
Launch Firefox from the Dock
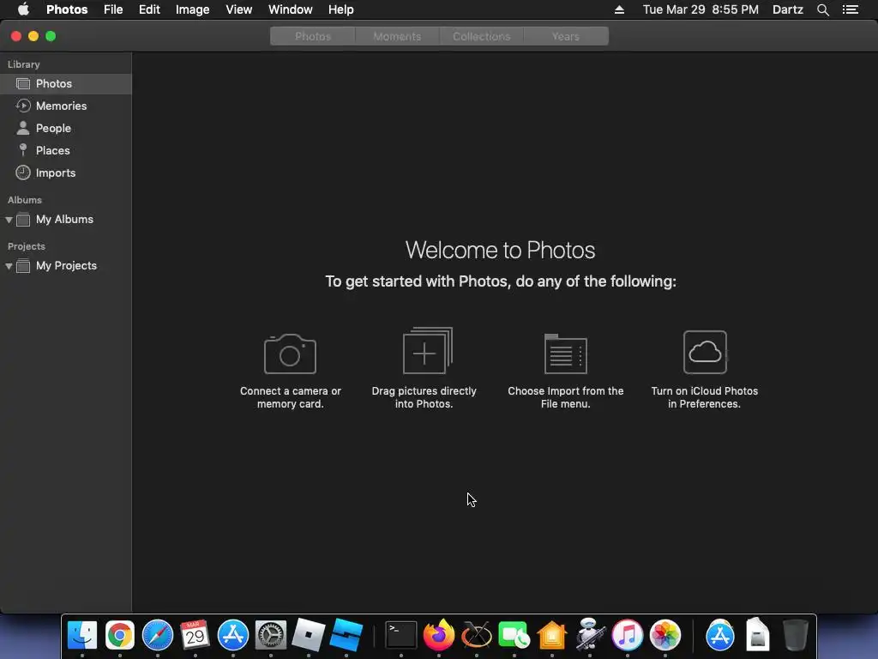pyautogui.click(x=438, y=635)
